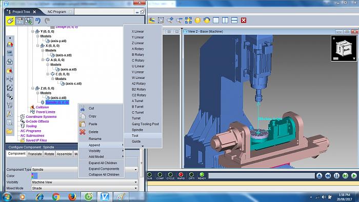Select Copy in the context menu
359x202 pixels.
point(101,116)
